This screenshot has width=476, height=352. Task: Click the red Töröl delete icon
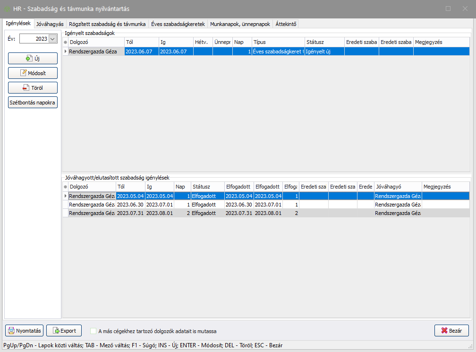point(26,88)
